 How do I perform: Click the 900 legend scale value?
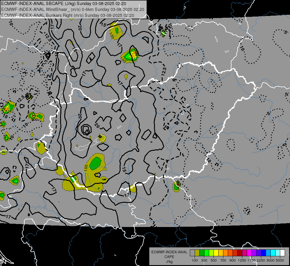pos(233,260)
